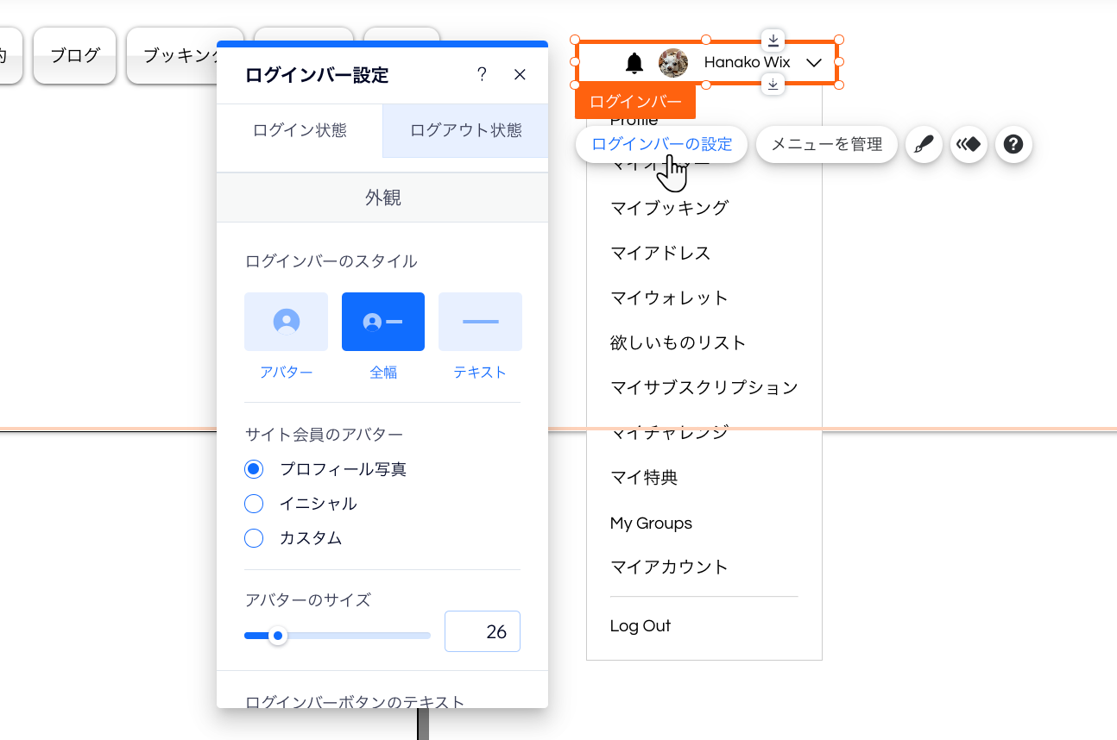Open help via the round question mark icon
Image resolution: width=1117 pixels, height=740 pixels.
pos(1013,145)
